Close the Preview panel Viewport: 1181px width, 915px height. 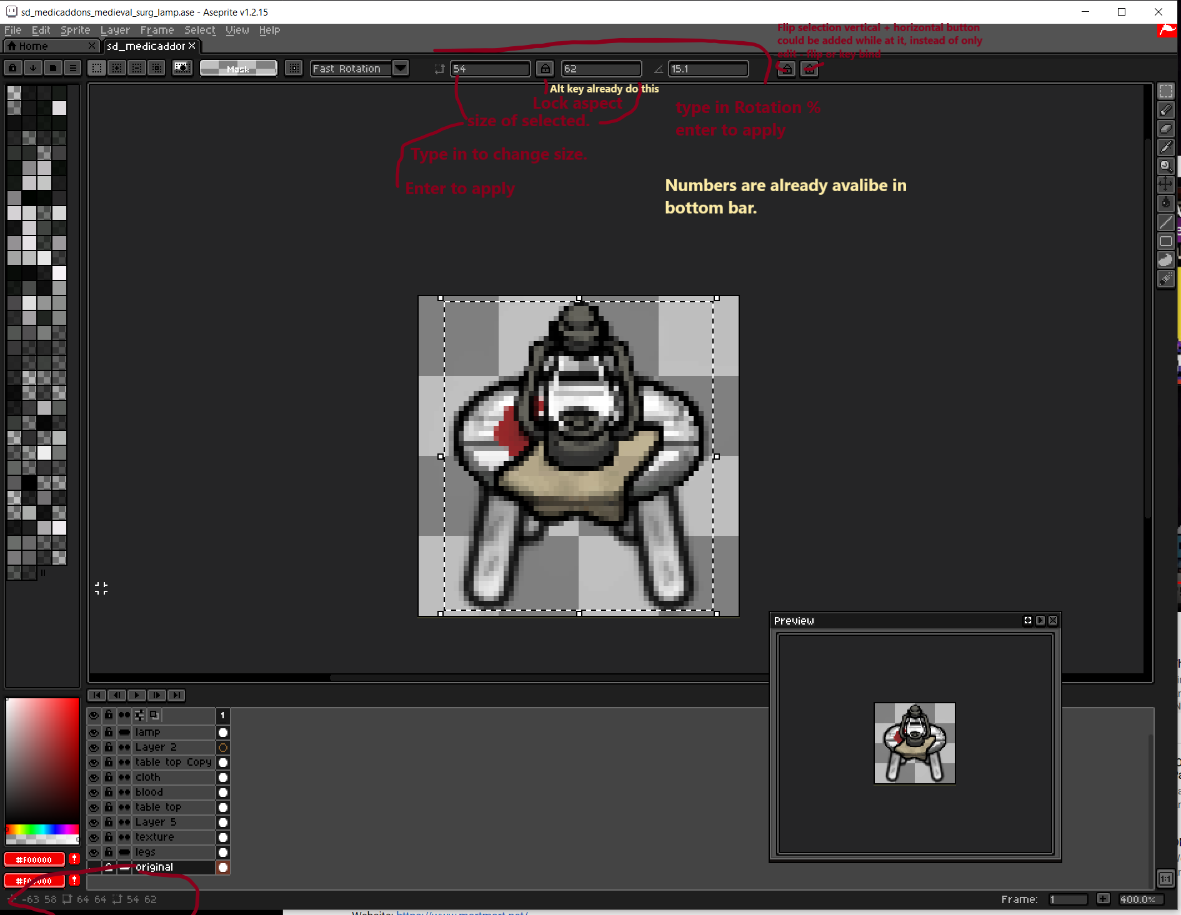[x=1054, y=620]
